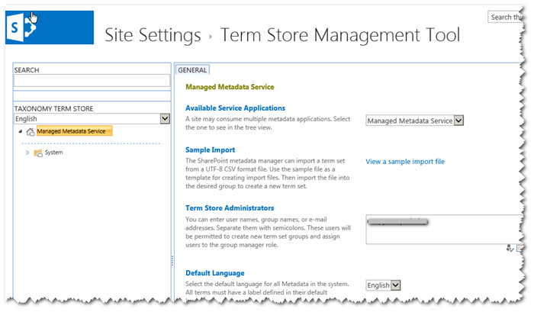Screen dimensions: 534x312
Task: Expand the System group node
Action: click(x=27, y=153)
